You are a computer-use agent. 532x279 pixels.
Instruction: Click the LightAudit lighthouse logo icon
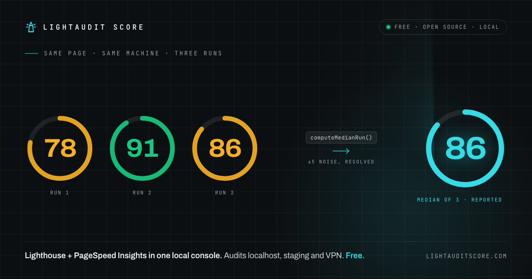pos(31,27)
